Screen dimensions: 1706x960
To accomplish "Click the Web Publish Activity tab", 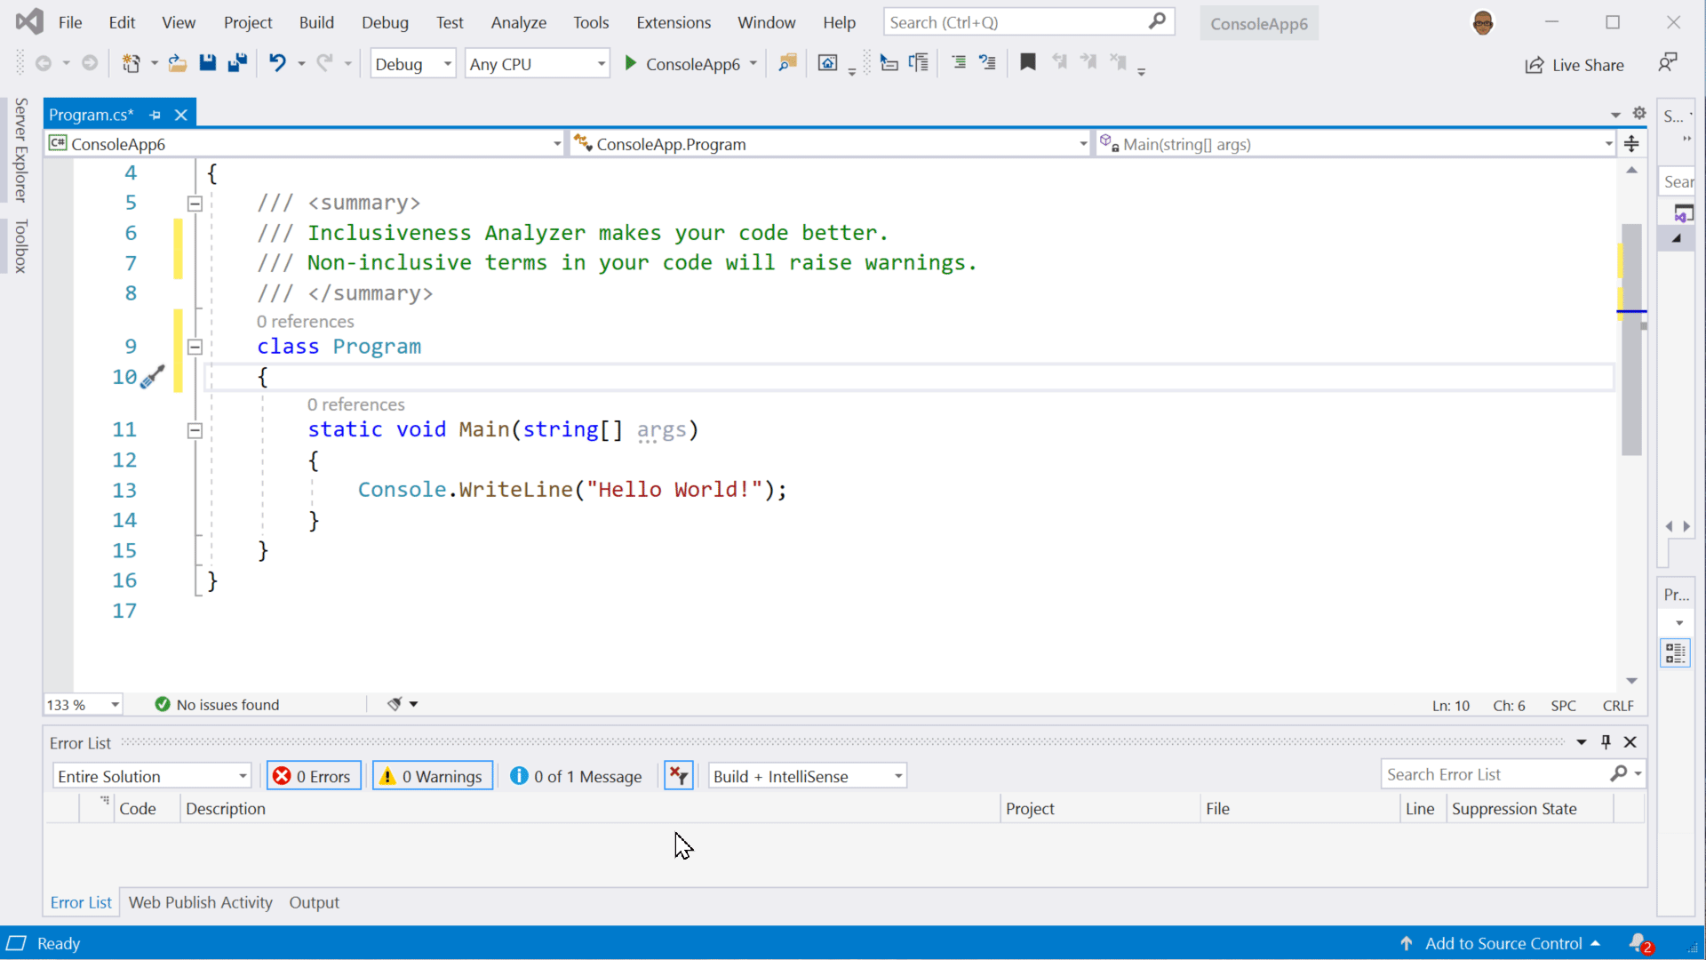I will pyautogui.click(x=200, y=902).
